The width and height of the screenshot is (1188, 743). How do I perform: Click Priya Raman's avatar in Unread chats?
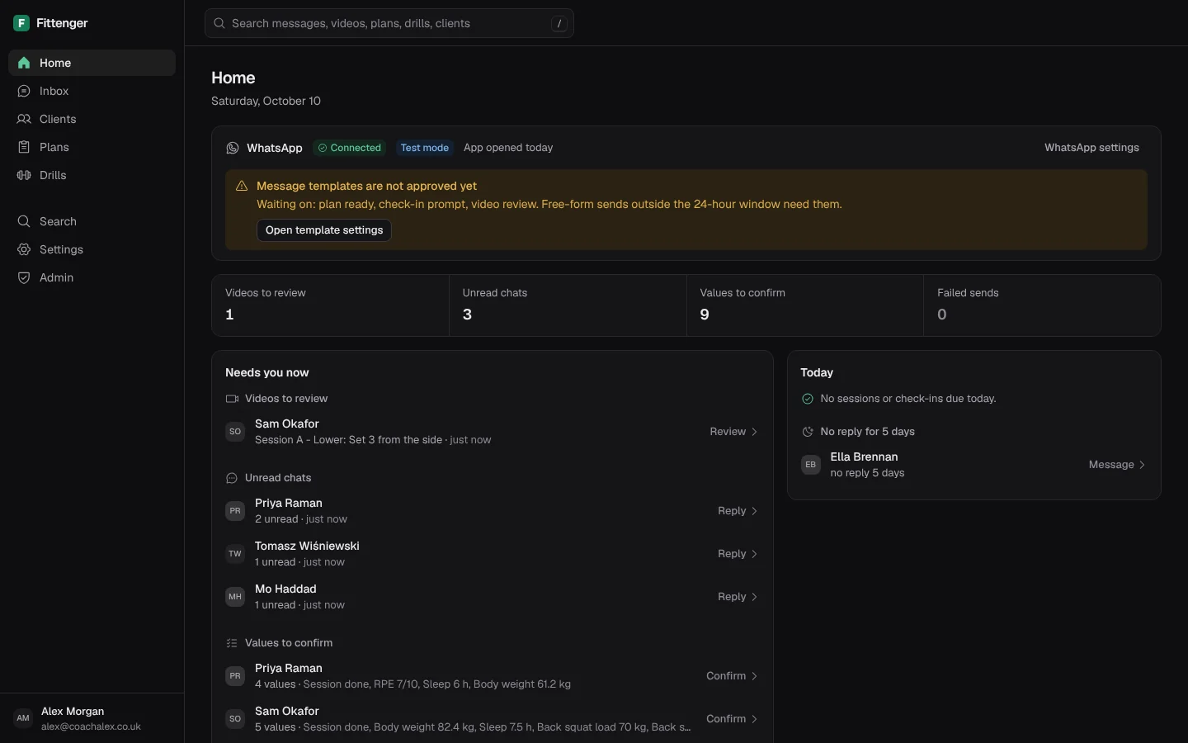(x=235, y=511)
